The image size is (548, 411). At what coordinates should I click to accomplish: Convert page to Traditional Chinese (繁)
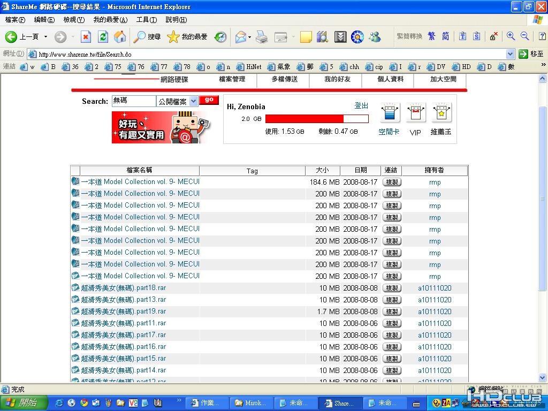coord(432,36)
